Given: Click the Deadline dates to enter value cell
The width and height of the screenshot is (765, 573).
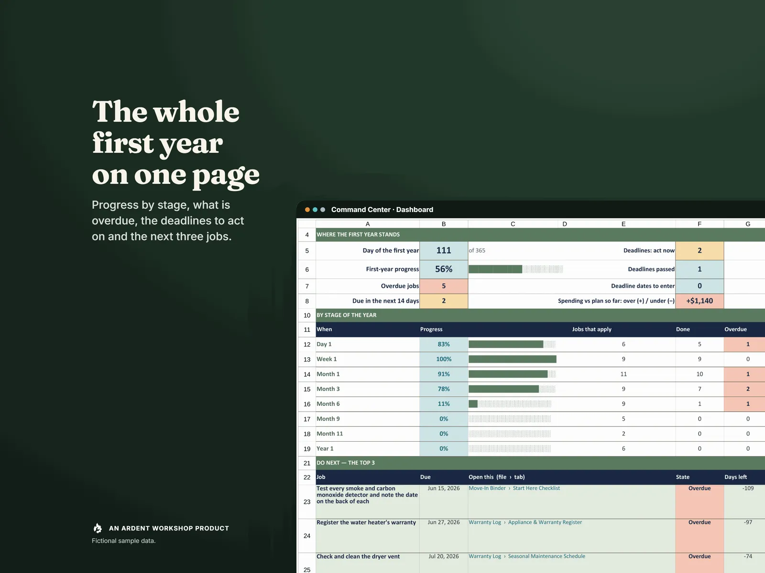Looking at the screenshot, I should [699, 286].
